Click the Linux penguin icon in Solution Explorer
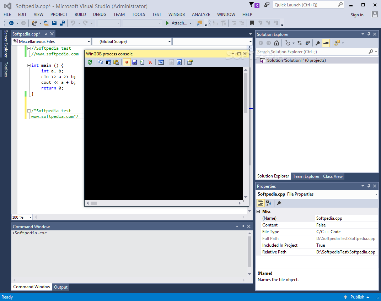The width and height of the screenshot is (381, 301). [337, 43]
